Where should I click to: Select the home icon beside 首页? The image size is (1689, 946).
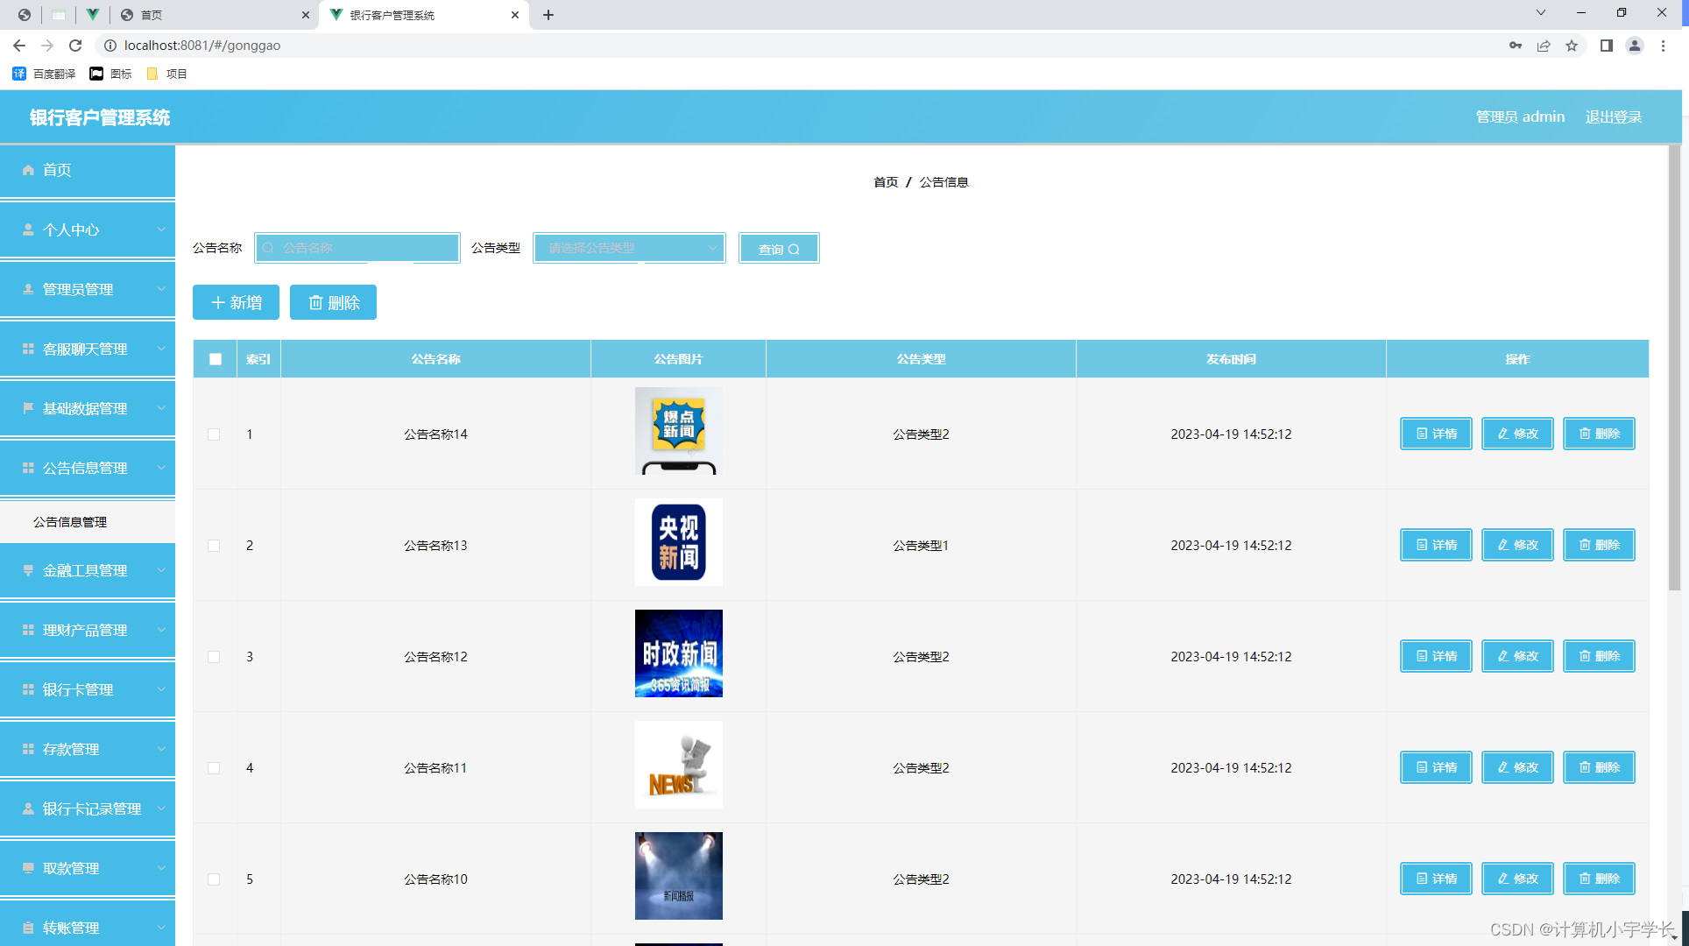click(x=29, y=170)
